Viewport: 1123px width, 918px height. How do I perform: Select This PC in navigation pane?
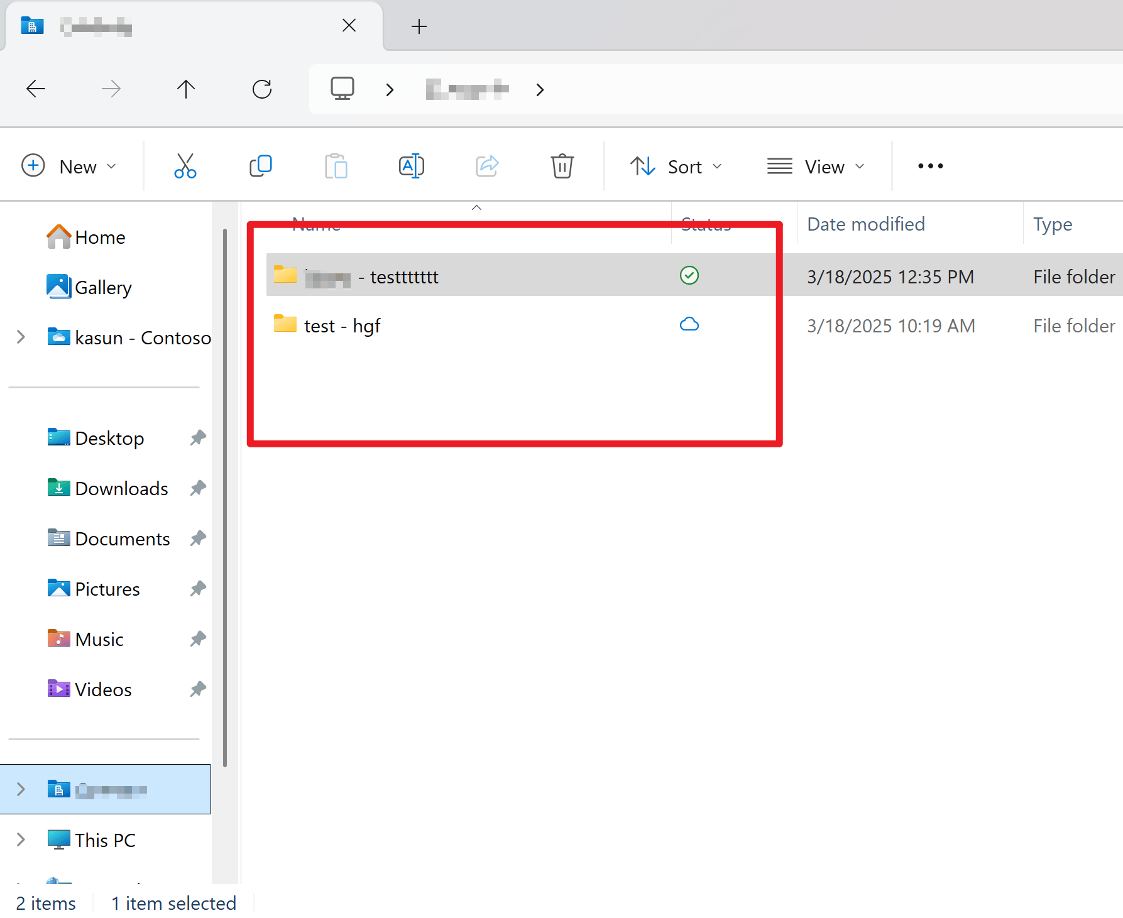[x=91, y=839]
